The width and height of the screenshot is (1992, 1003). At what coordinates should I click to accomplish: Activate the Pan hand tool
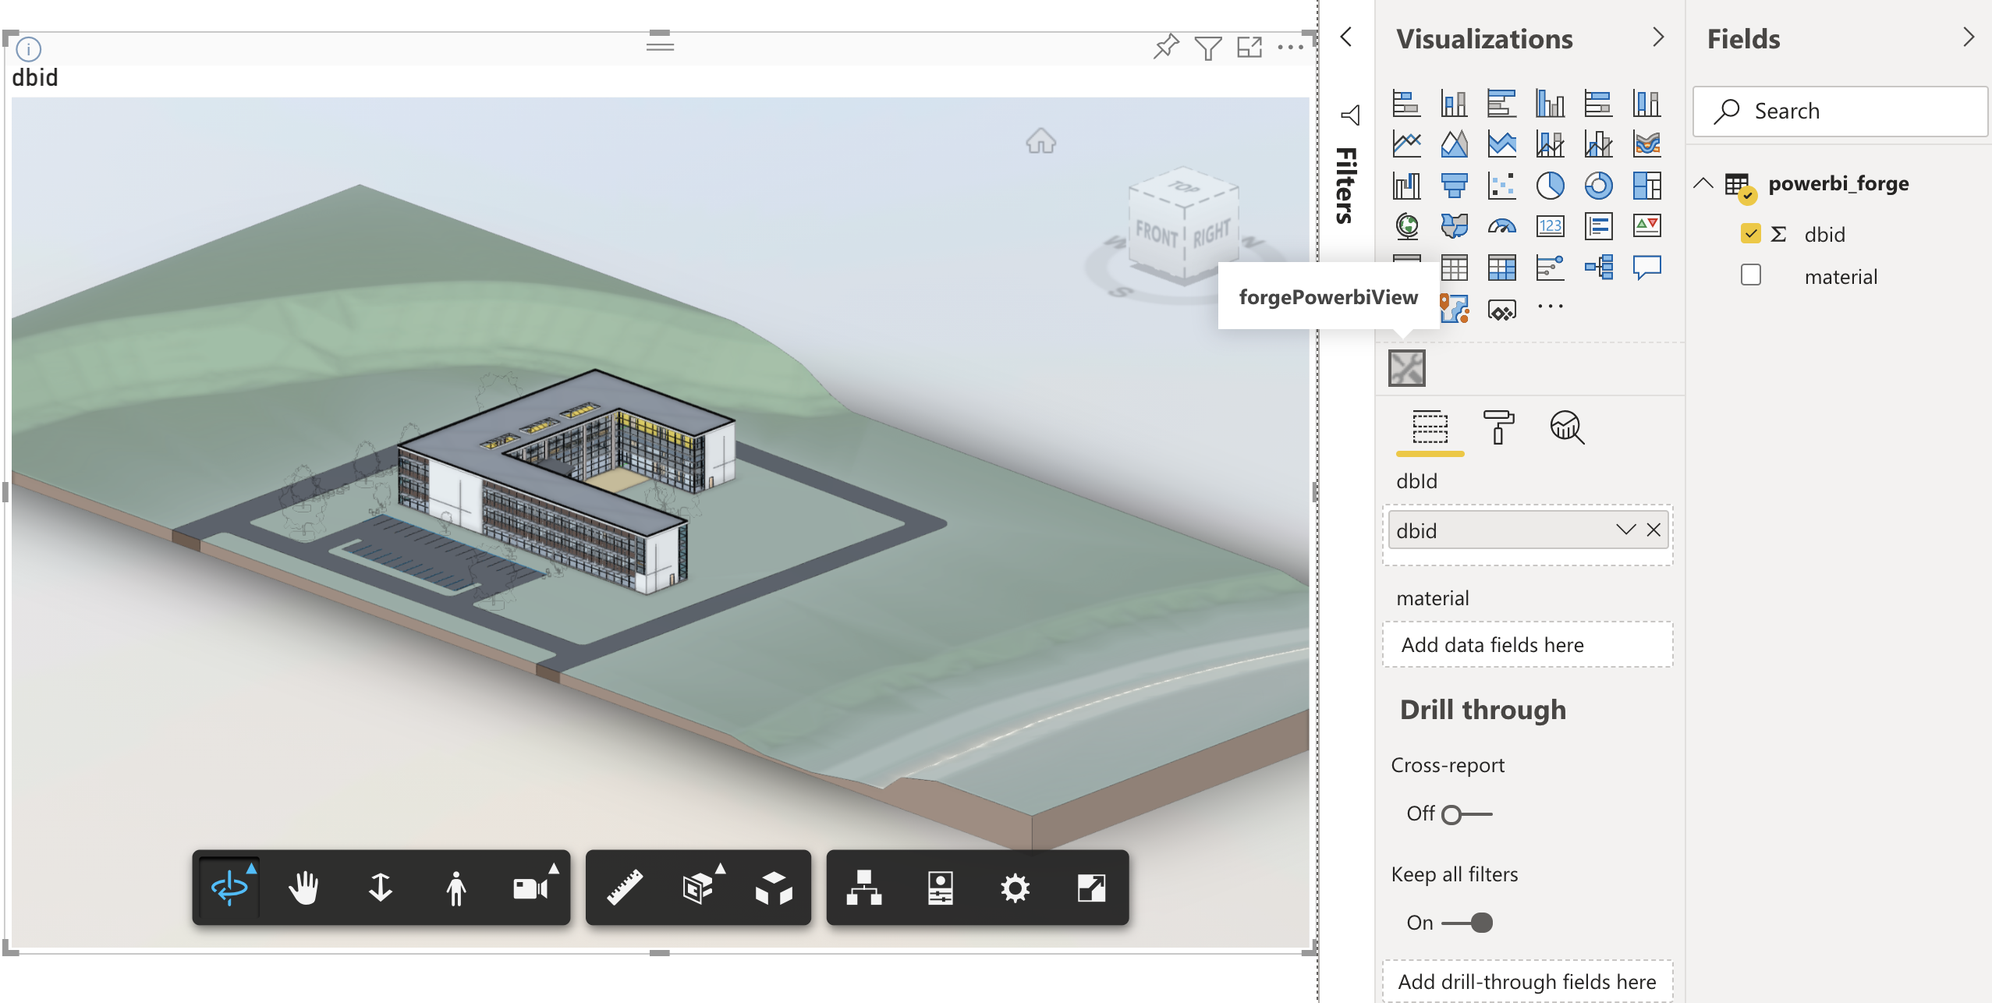[304, 888]
